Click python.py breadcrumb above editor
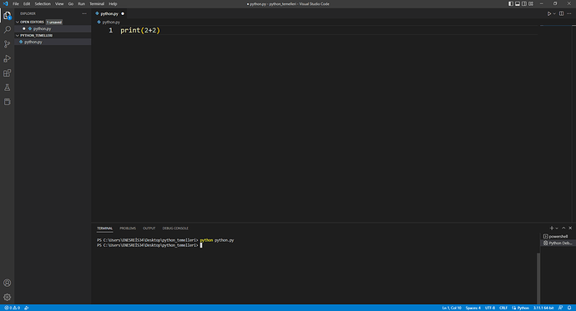 pyautogui.click(x=109, y=22)
